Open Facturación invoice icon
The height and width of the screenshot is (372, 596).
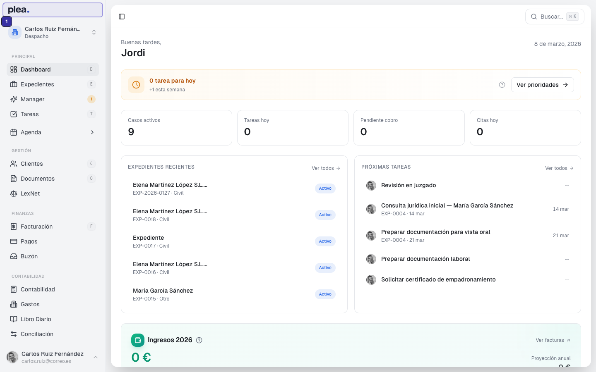(x=14, y=227)
